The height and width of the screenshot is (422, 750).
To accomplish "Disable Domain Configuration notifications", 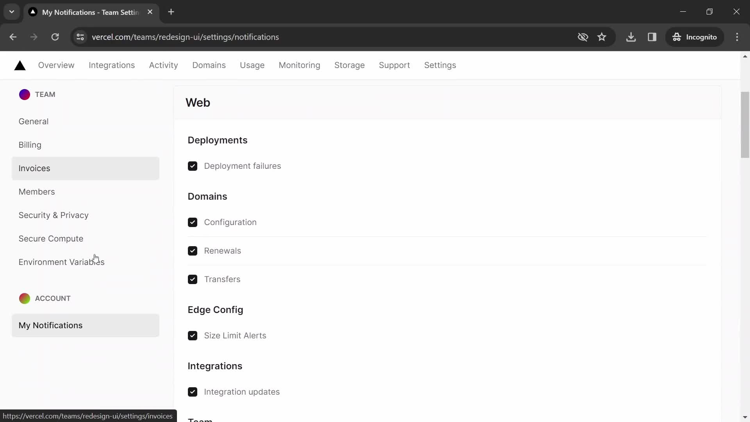I will [193, 223].
